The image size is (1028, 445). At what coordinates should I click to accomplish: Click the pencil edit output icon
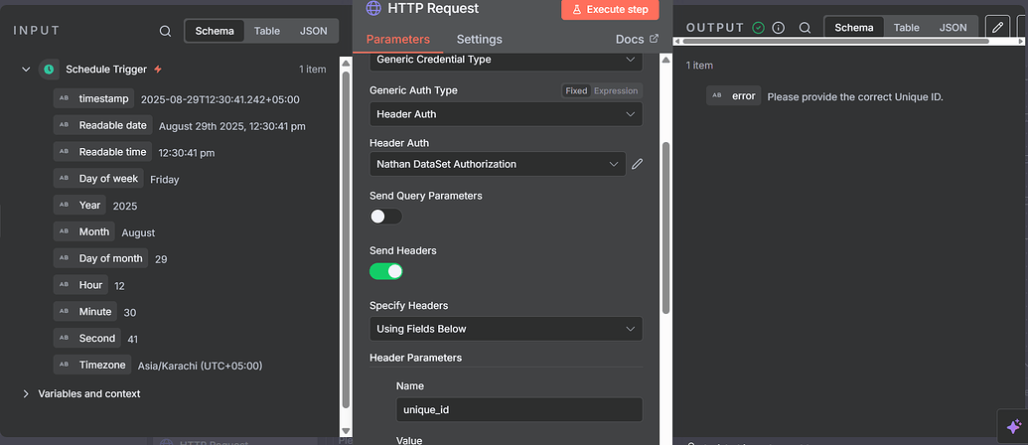pos(997,28)
